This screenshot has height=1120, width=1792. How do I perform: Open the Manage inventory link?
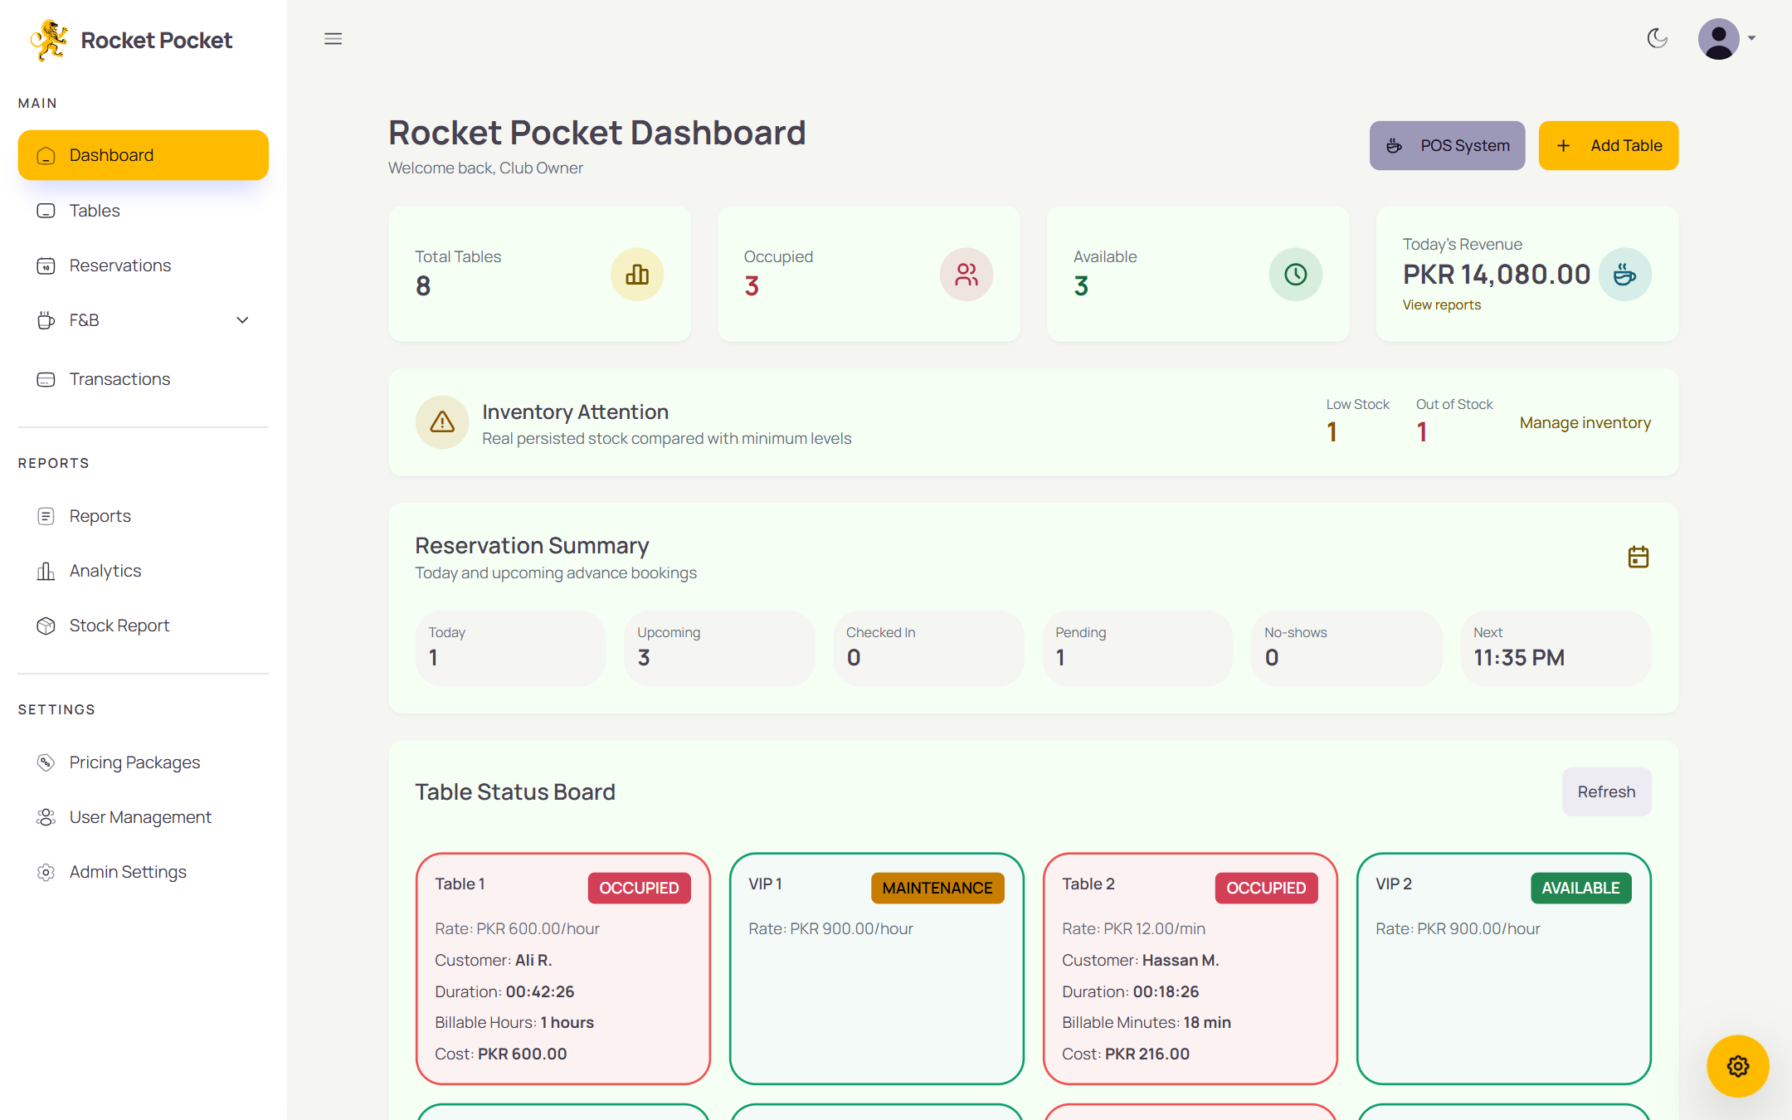1585,422
